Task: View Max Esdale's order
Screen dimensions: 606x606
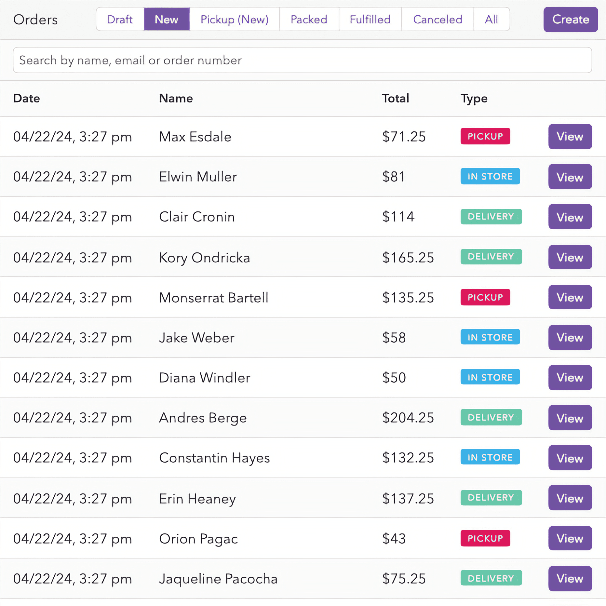Action: click(x=570, y=137)
